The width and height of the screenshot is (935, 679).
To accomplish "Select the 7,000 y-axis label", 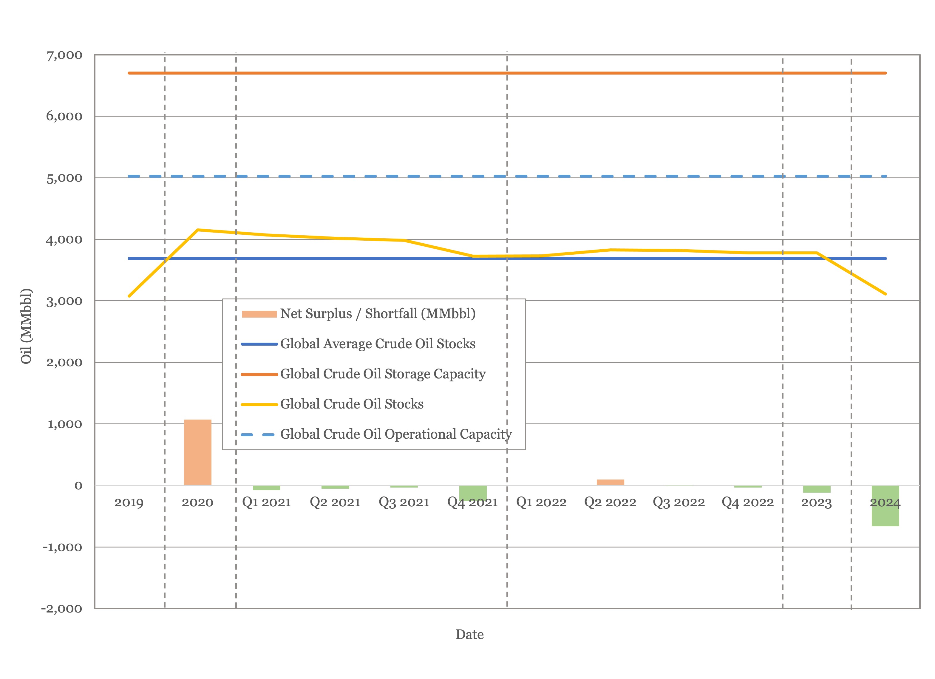I will click(x=64, y=55).
